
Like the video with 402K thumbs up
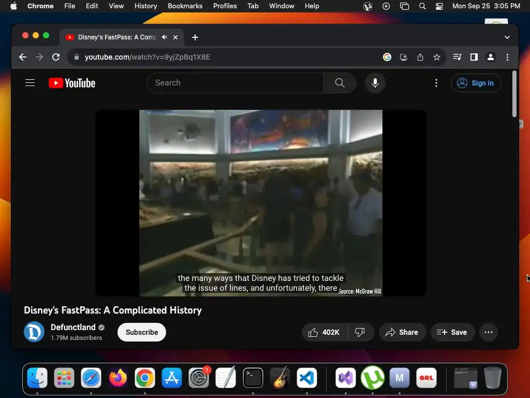[323, 332]
